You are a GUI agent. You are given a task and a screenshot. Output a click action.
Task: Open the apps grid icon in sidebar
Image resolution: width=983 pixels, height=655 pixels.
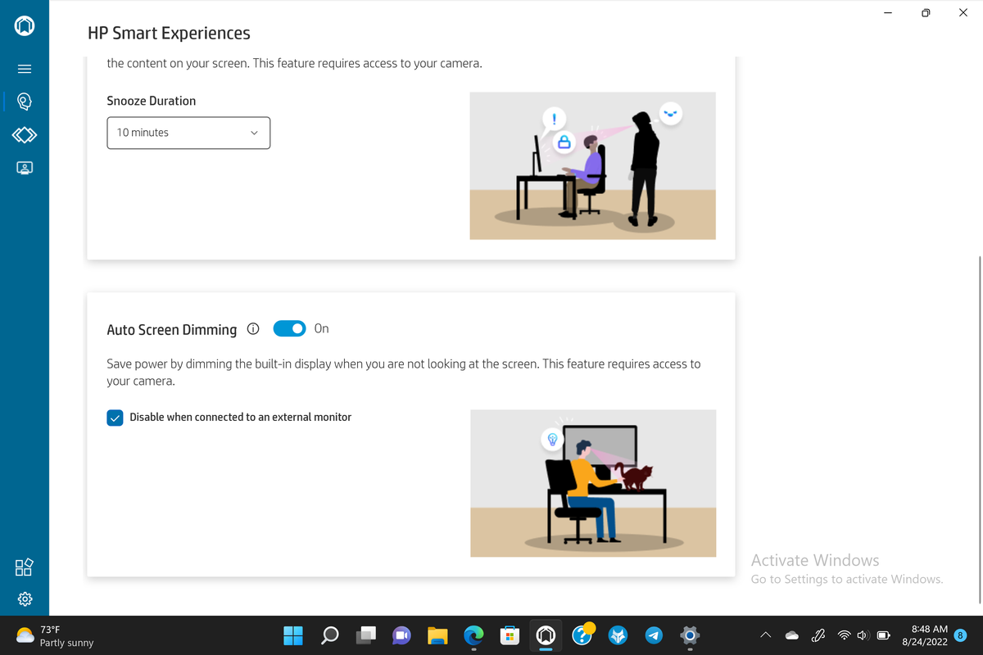(25, 567)
